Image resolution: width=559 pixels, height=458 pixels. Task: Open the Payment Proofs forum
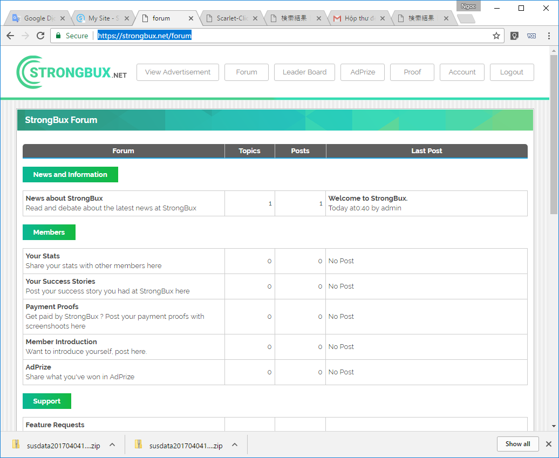coord(52,306)
